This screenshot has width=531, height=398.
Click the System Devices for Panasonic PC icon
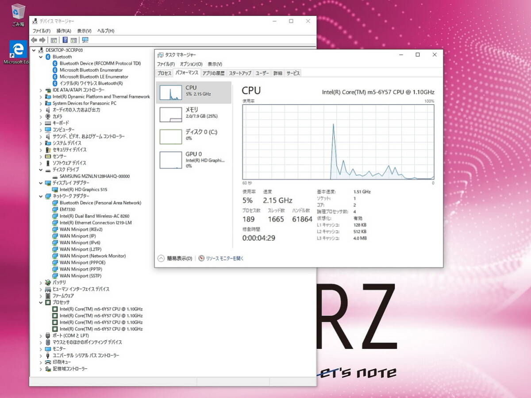click(48, 103)
